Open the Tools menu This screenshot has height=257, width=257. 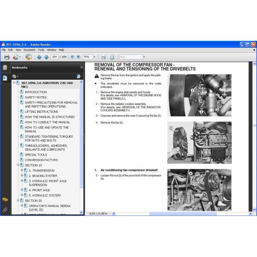(41, 50)
